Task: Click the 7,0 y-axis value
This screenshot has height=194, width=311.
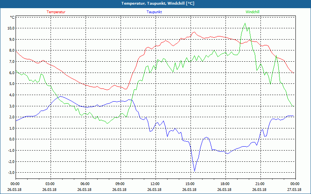Action: tap(11, 61)
